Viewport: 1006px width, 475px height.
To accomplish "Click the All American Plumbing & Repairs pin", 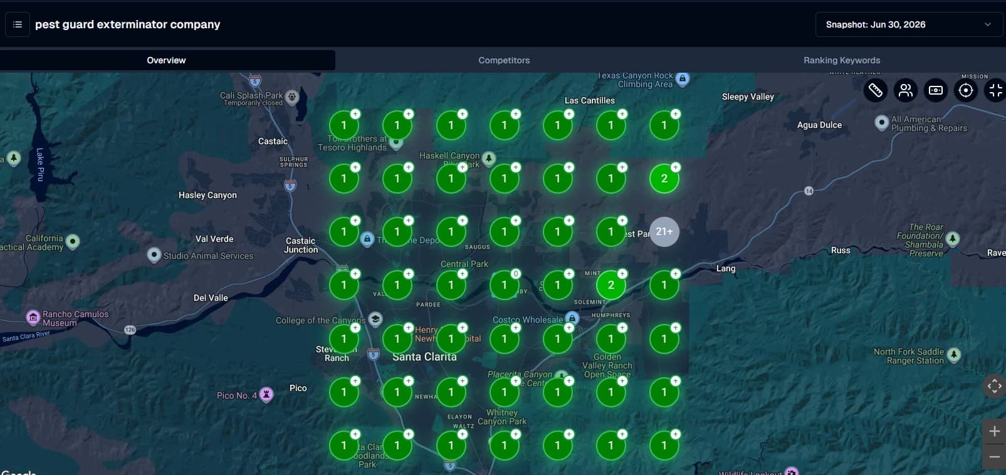I will [x=882, y=122].
